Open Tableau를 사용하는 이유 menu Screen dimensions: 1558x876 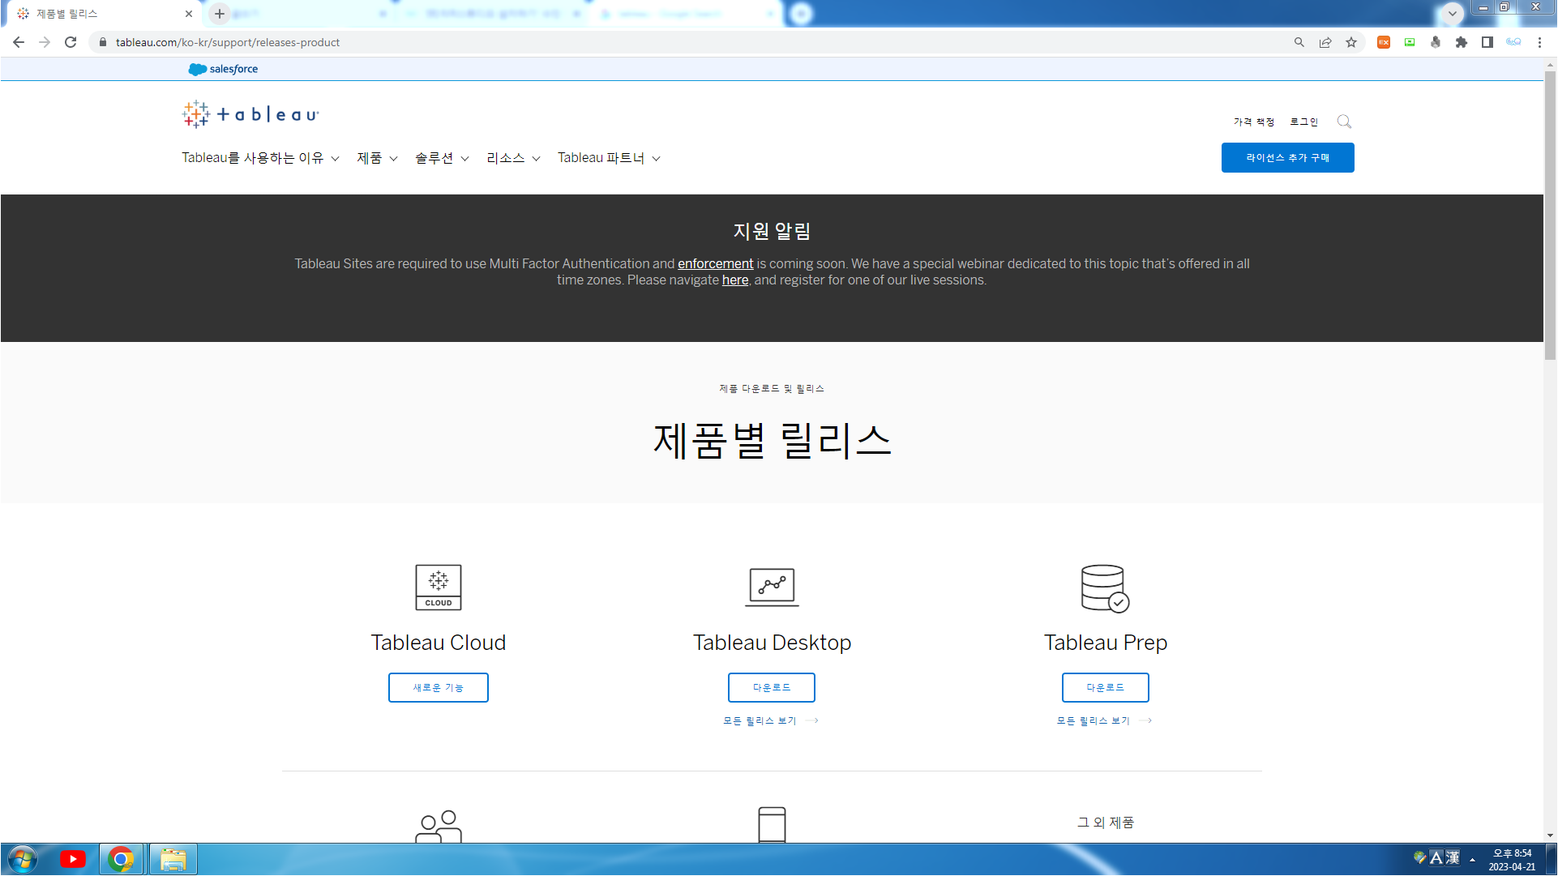[260, 158]
